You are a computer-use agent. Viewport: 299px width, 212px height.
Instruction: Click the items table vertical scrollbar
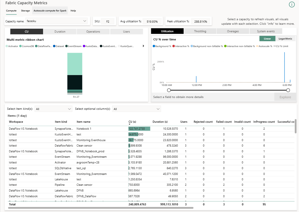[x=296, y=126]
